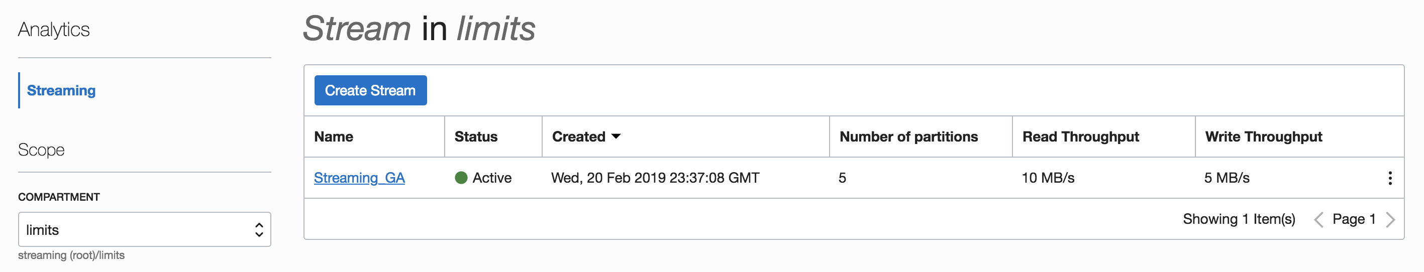Image resolution: width=1424 pixels, height=272 pixels.
Task: Click the Streaming_GA created timestamp cell
Action: point(655,178)
